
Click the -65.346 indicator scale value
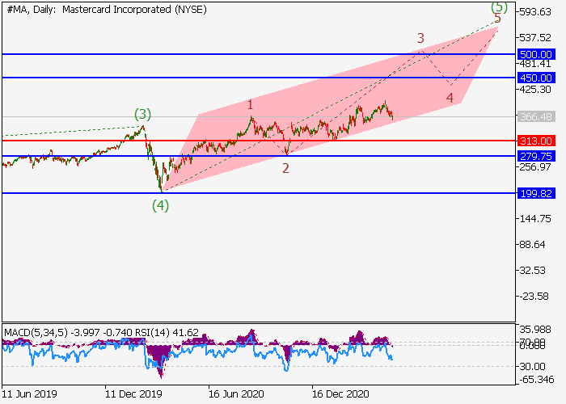click(537, 380)
